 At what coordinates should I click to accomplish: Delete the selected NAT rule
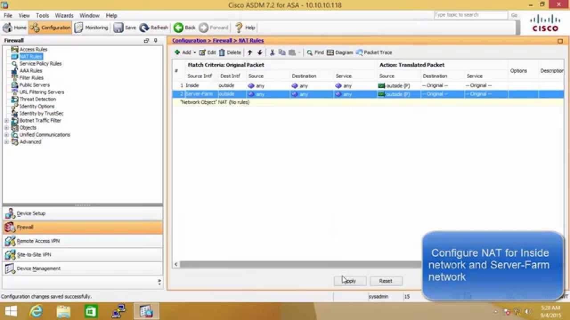tap(230, 52)
